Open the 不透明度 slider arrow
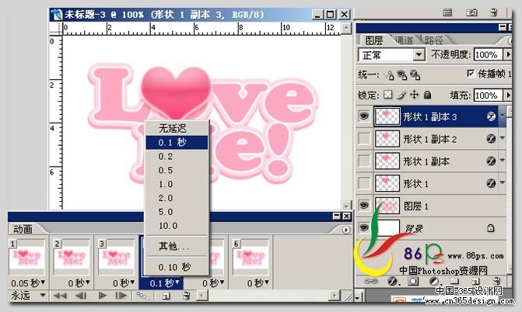 (x=508, y=55)
